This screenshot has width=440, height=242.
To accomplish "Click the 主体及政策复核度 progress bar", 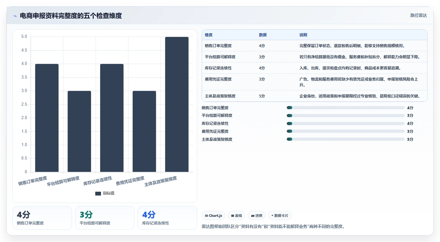I will coord(346,139).
